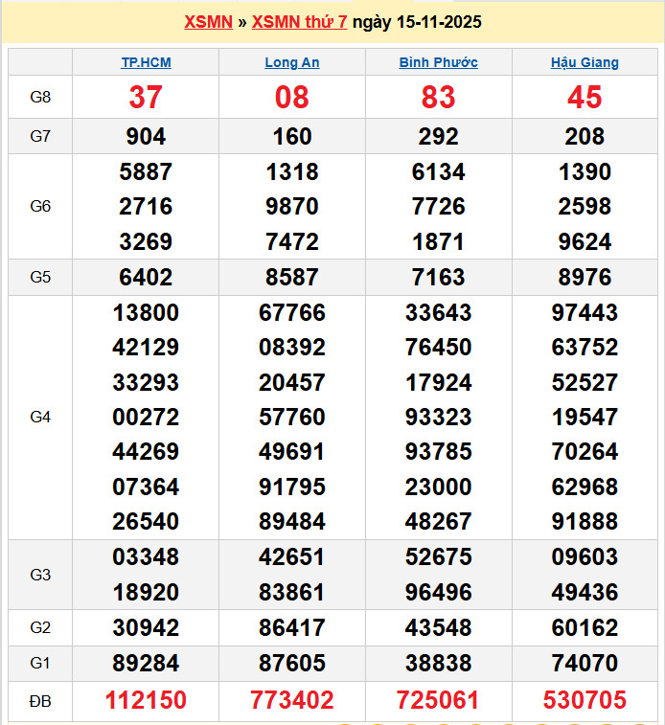
Task: Select the G4 row label
Action: pos(40,417)
